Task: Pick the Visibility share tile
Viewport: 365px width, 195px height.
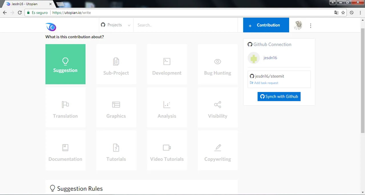Action: point(218,107)
